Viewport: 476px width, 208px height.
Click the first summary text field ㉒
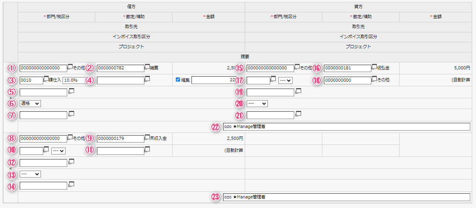[346, 127]
